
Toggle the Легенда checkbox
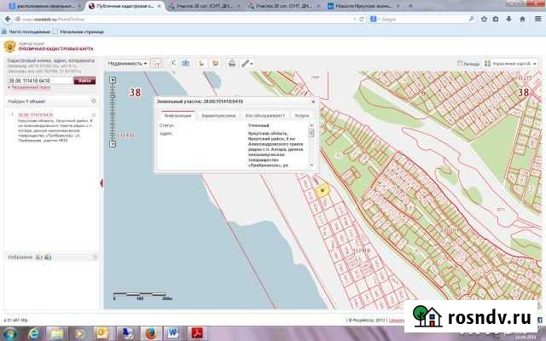(x=461, y=64)
